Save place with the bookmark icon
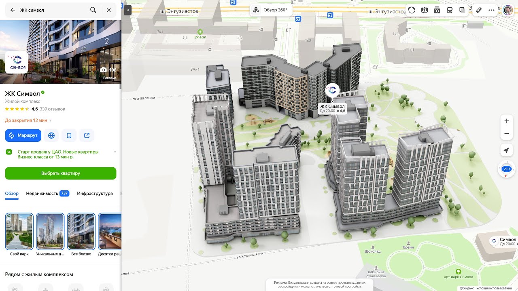 pos(69,135)
